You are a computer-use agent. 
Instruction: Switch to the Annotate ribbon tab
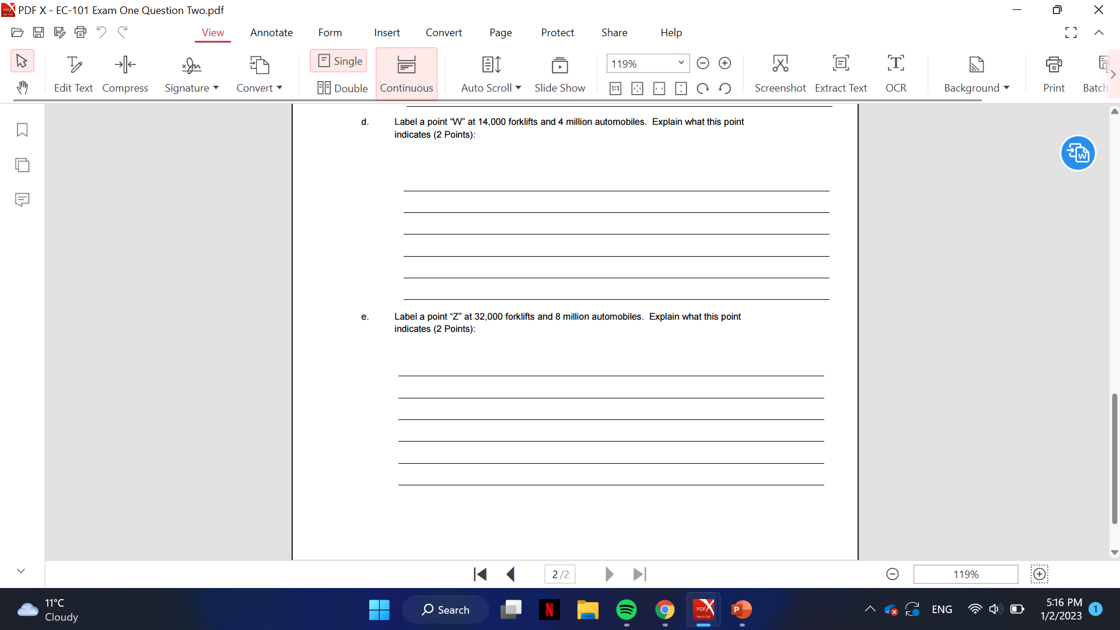pos(271,33)
